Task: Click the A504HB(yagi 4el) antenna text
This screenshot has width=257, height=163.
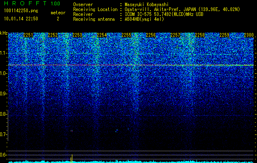Action: point(144,19)
